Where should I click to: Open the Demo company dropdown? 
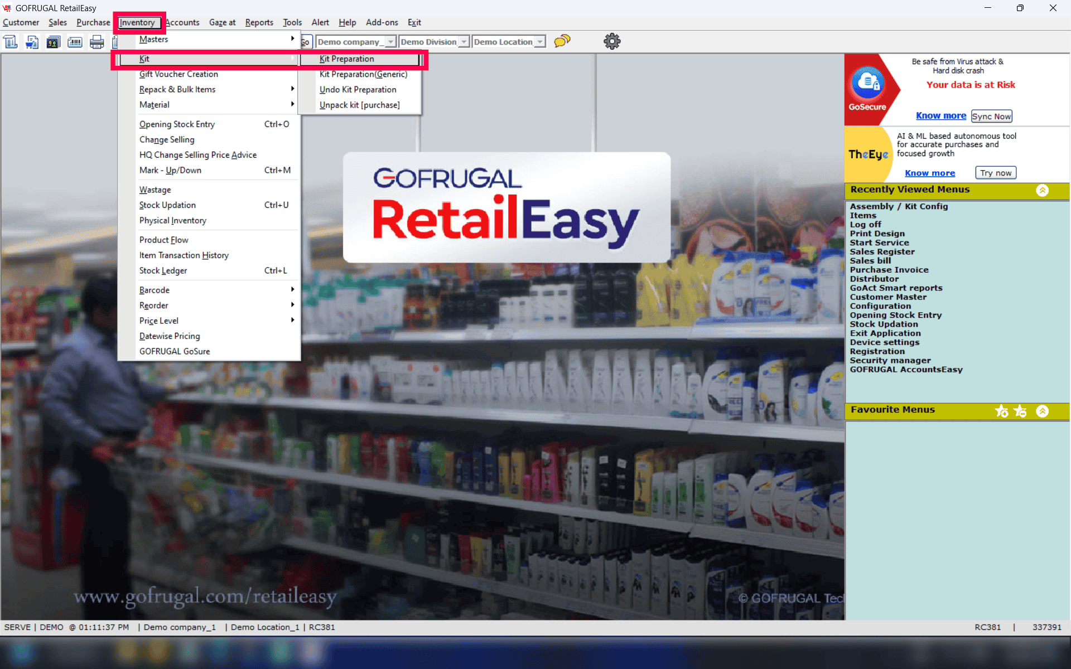[x=390, y=42]
